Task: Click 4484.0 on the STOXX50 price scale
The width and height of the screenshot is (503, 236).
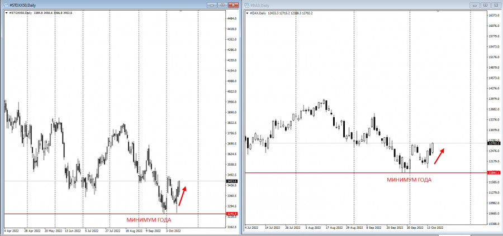Action: [231, 18]
